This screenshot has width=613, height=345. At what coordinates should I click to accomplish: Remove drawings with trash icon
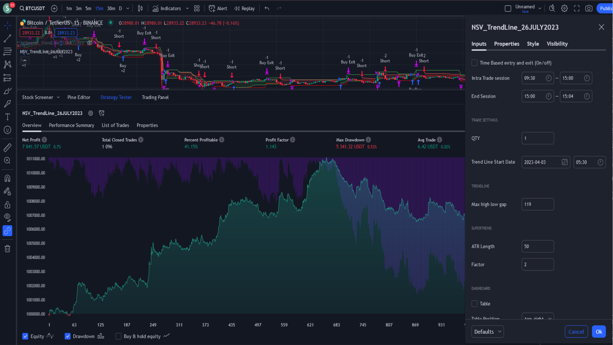7,249
